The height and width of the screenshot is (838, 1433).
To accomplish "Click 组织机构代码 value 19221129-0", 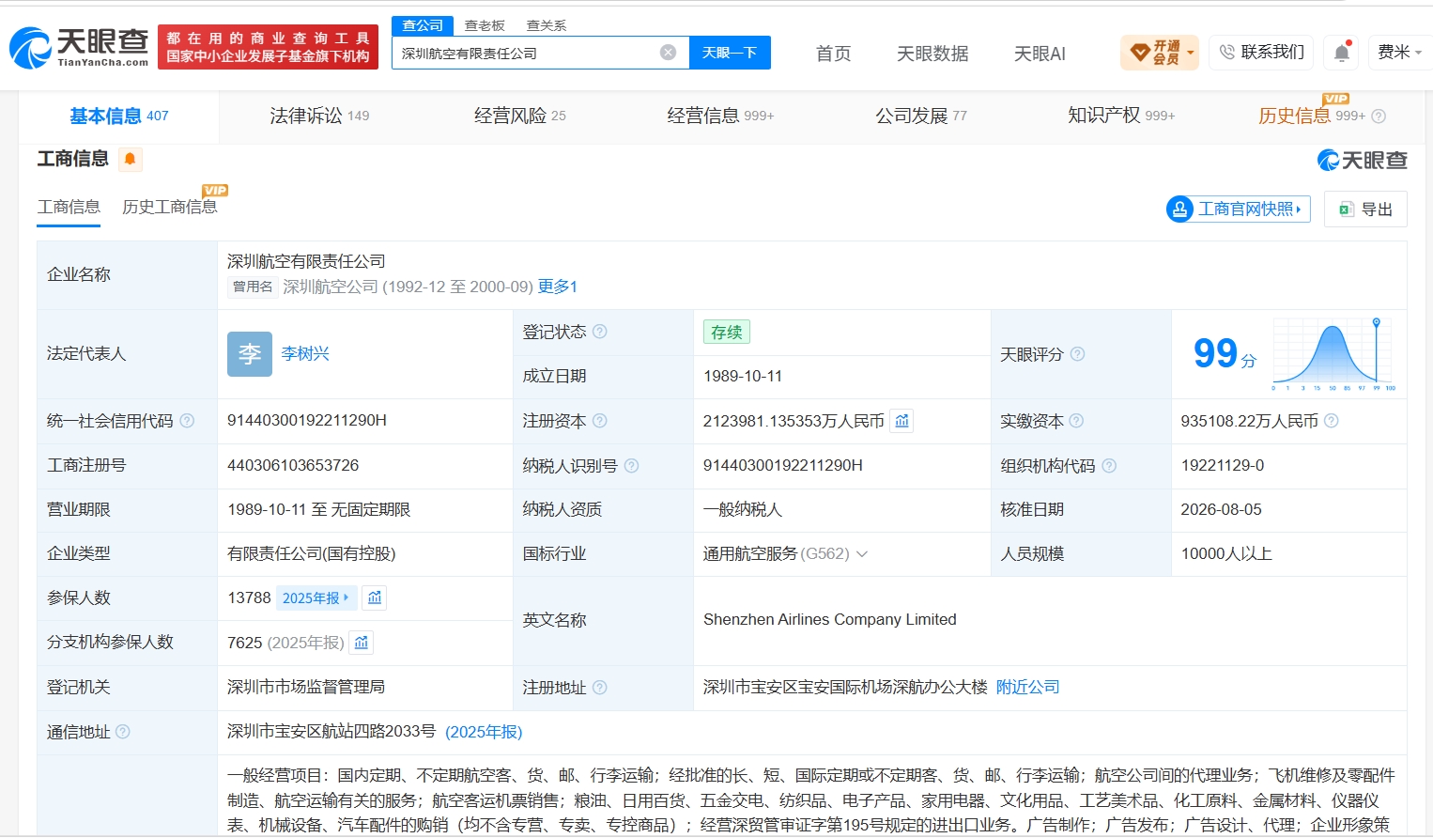I will tap(1223, 465).
